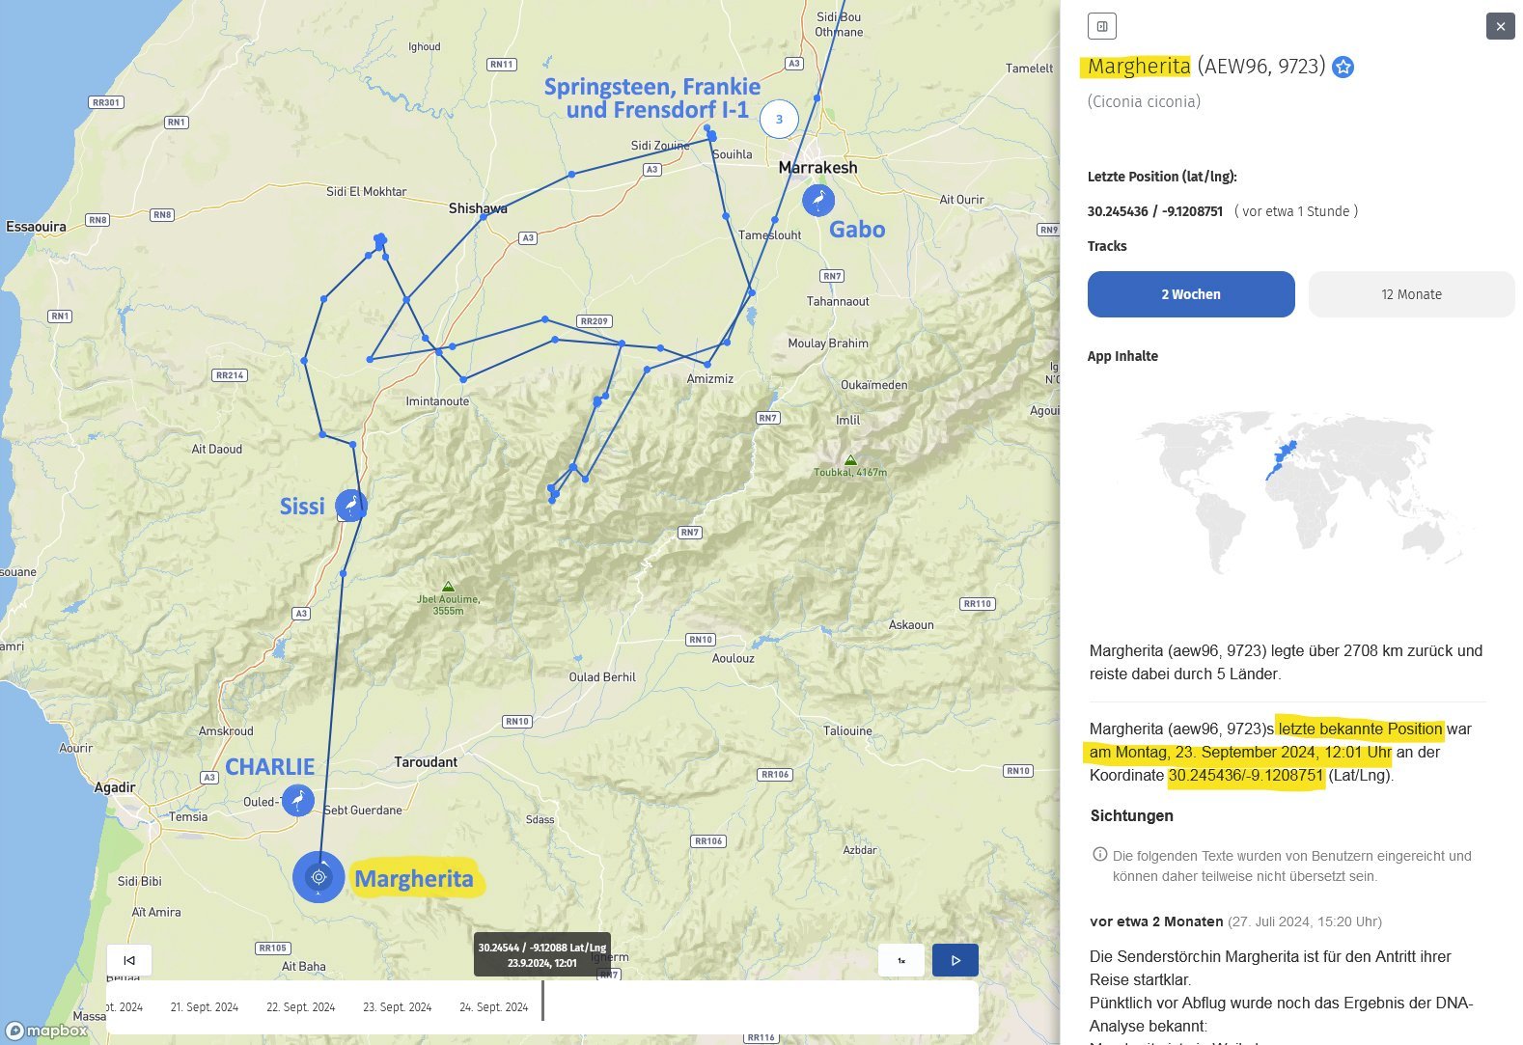The height and width of the screenshot is (1045, 1523).
Task: Click the info icon beside sightings notice
Action: 1099,855
